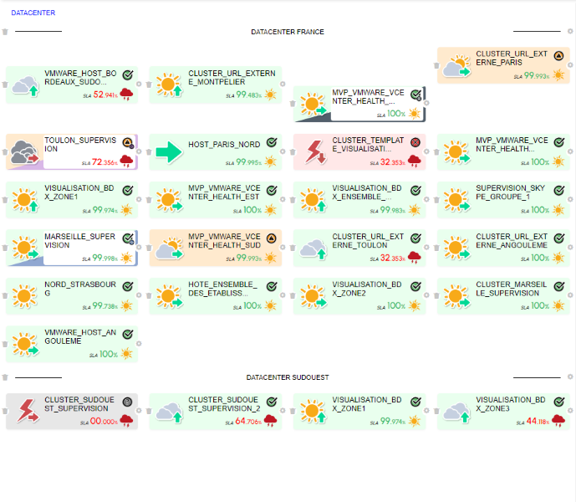Image resolution: width=576 pixels, height=502 pixels.
Task: Select the DATACENTER FRANCE section header
Action: tap(288, 32)
